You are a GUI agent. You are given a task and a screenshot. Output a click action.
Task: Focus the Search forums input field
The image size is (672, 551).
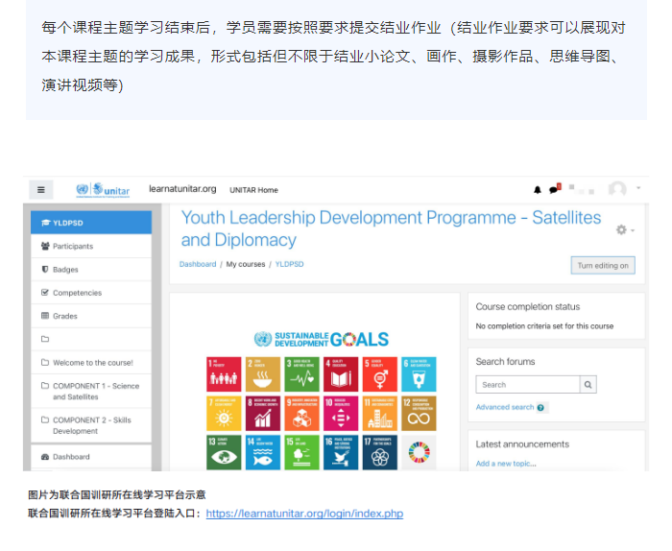coord(528,385)
